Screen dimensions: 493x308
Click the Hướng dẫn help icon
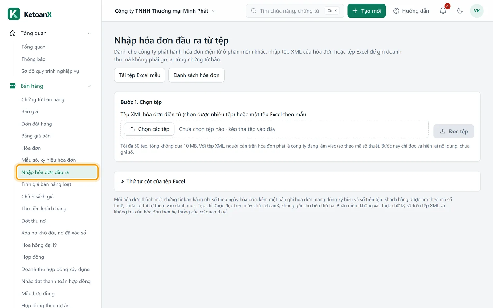click(396, 11)
